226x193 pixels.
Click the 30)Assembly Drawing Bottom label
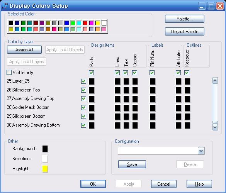tap(33, 125)
